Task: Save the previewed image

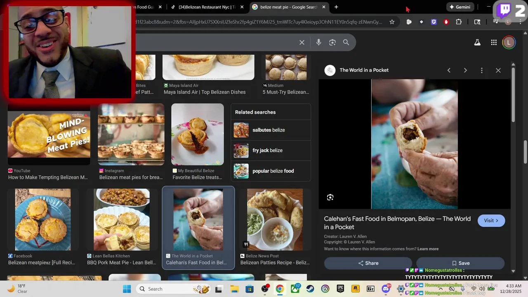Action: click(460, 263)
